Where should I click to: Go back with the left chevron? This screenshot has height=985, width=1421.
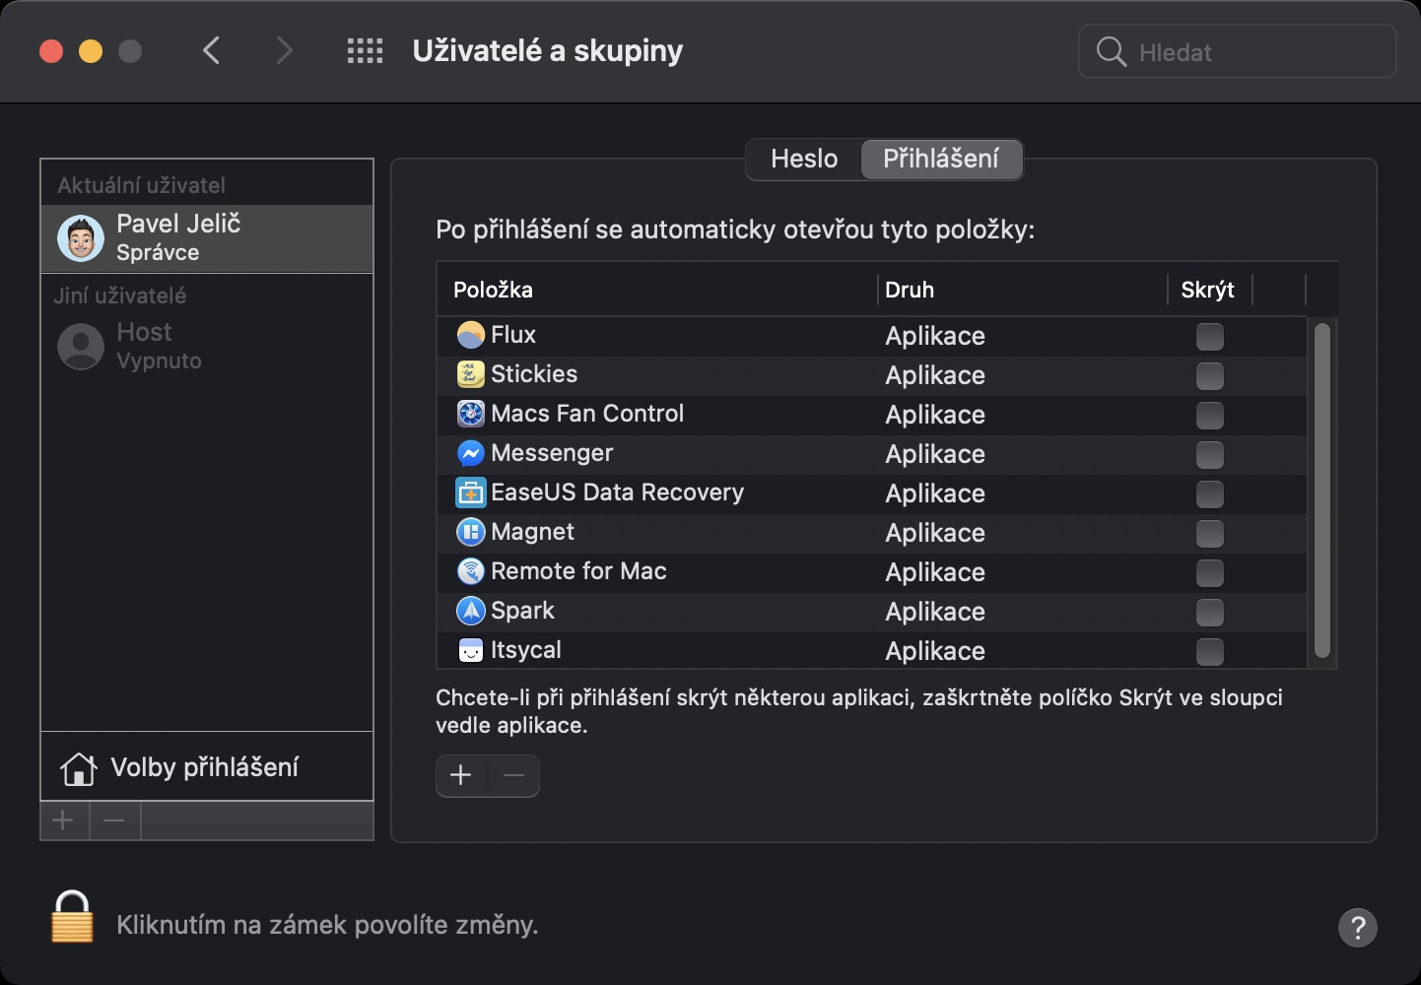pos(211,51)
